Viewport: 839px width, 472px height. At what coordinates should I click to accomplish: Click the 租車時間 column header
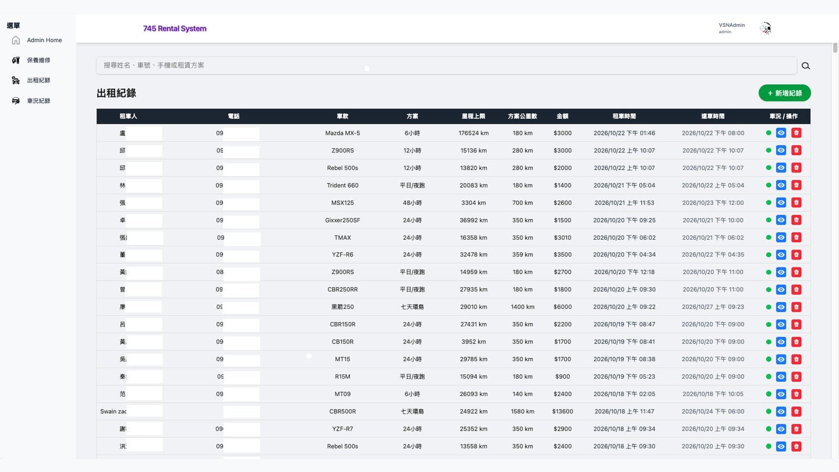point(624,116)
